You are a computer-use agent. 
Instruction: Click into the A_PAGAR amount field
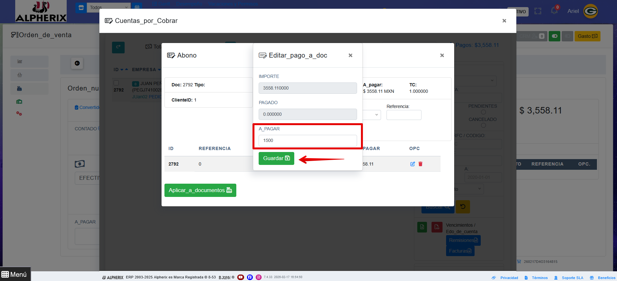tap(308, 141)
